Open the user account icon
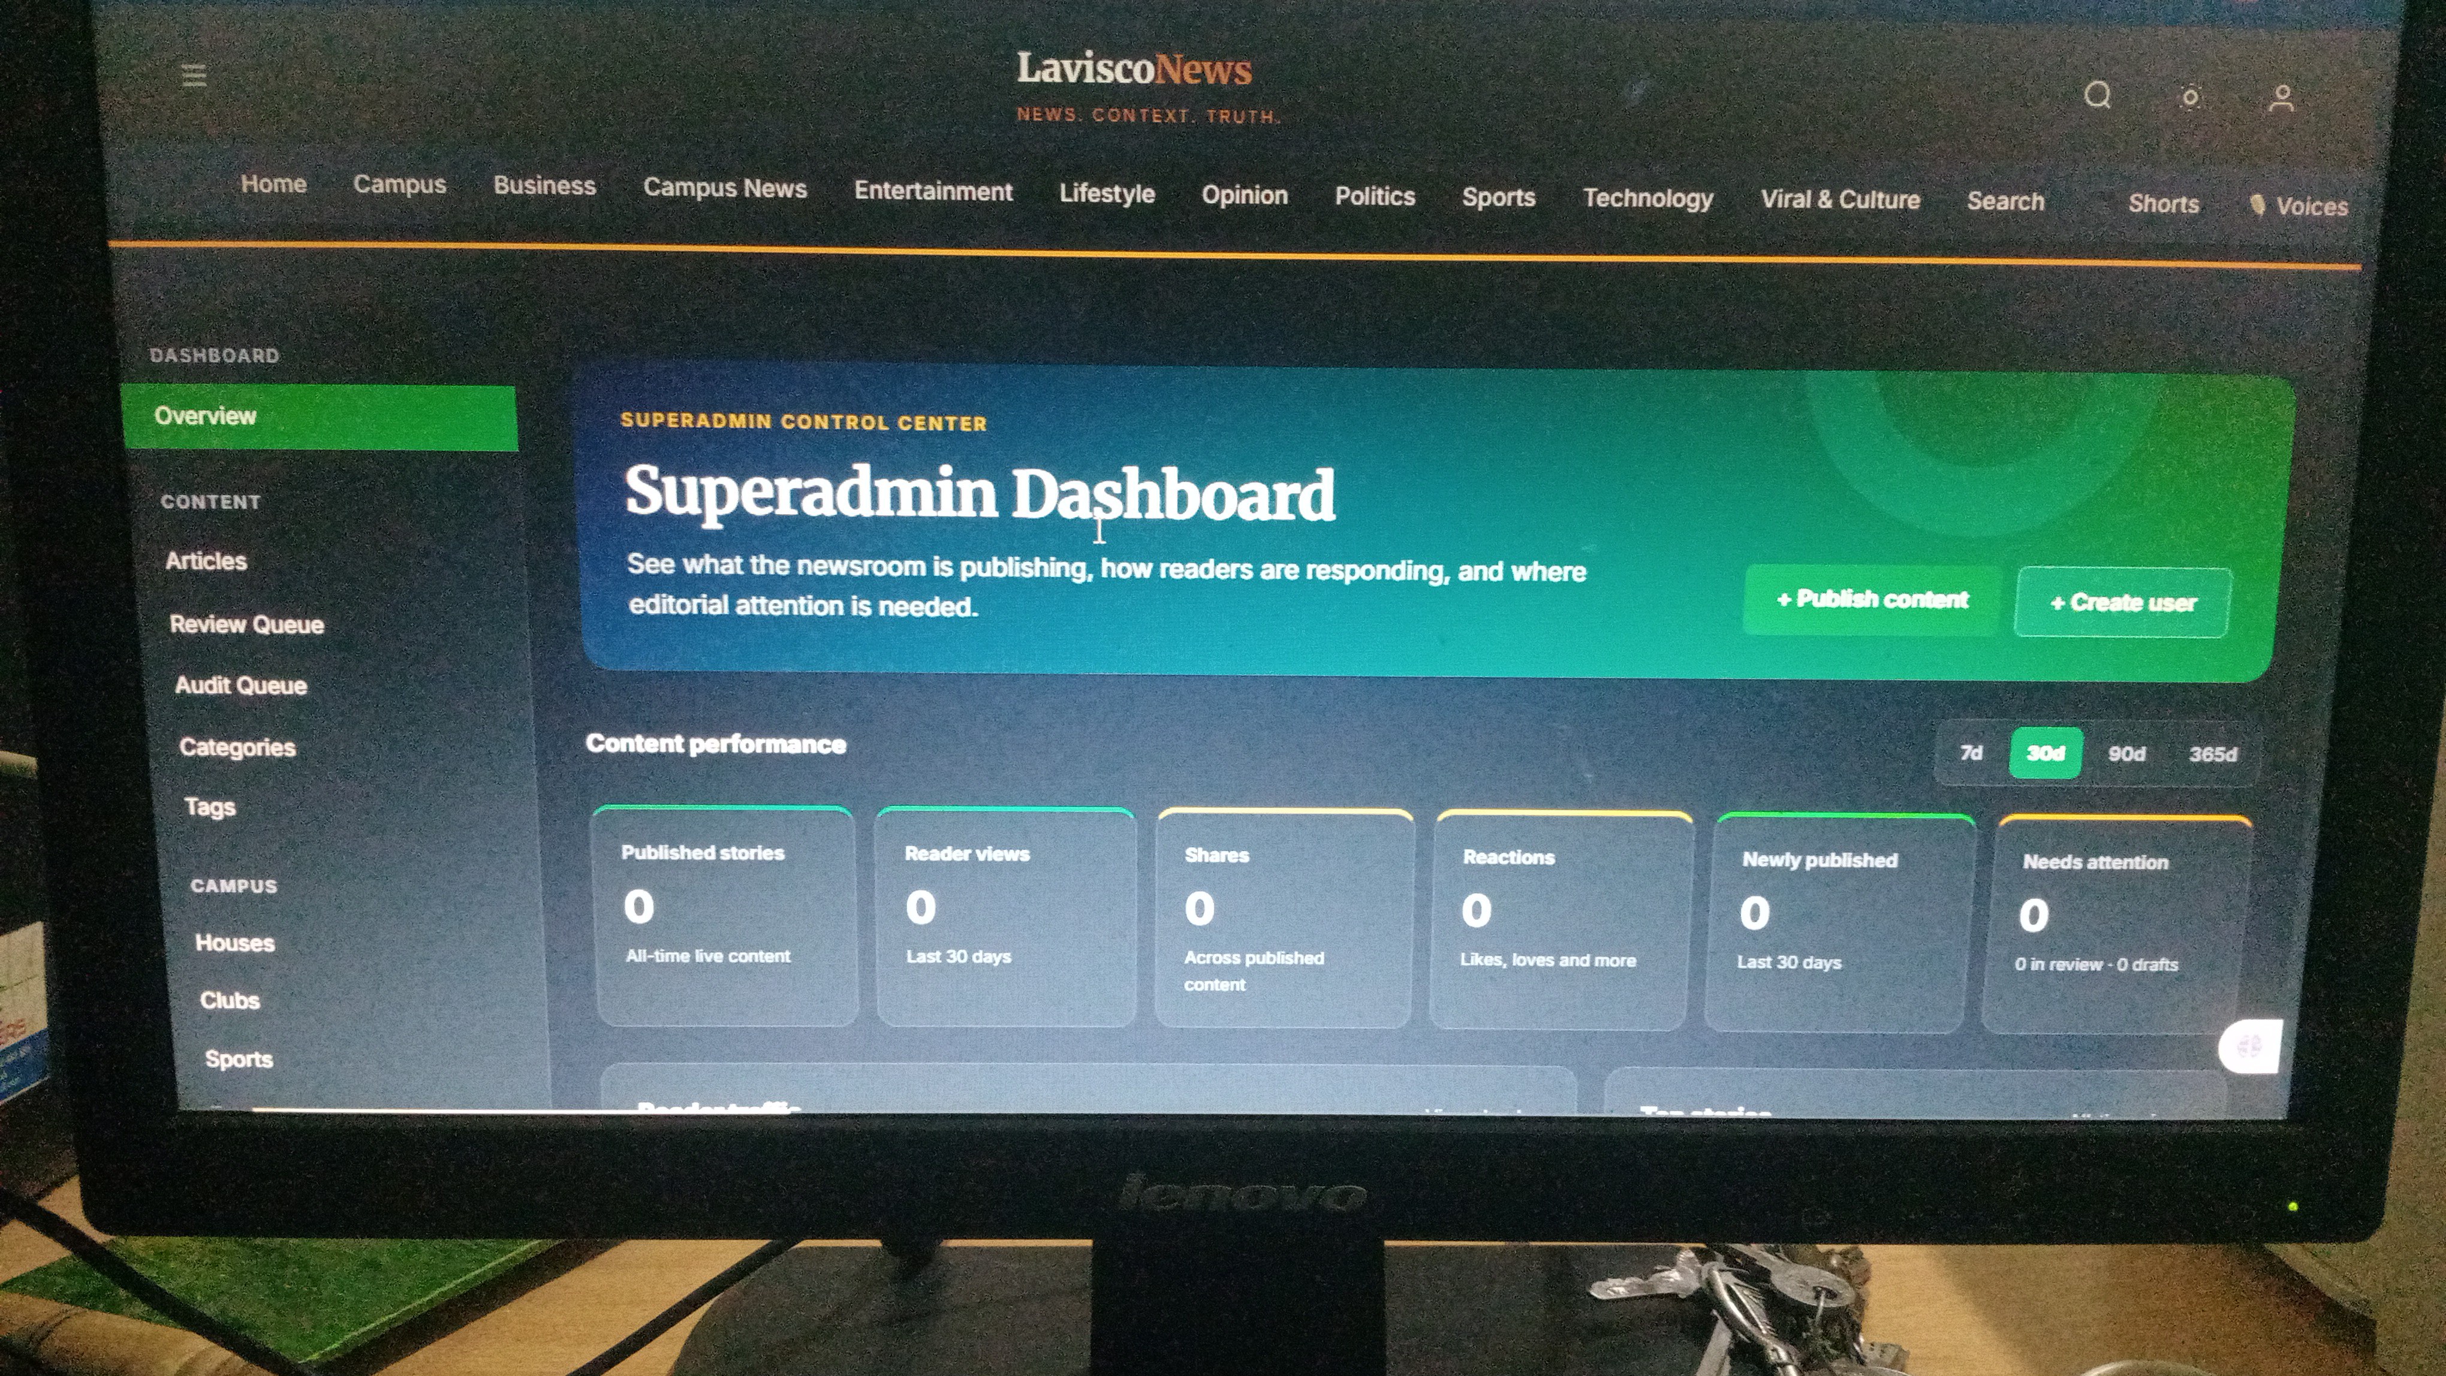The width and height of the screenshot is (2446, 1376). click(2282, 99)
